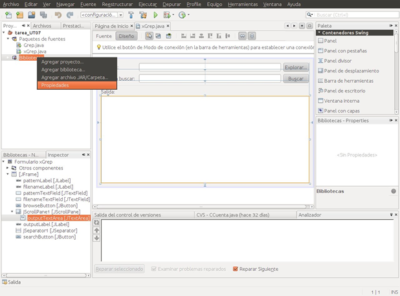This screenshot has width=400, height=296.
Task: Choose Agregar proyecto... in context menu
Action: (x=77, y=62)
